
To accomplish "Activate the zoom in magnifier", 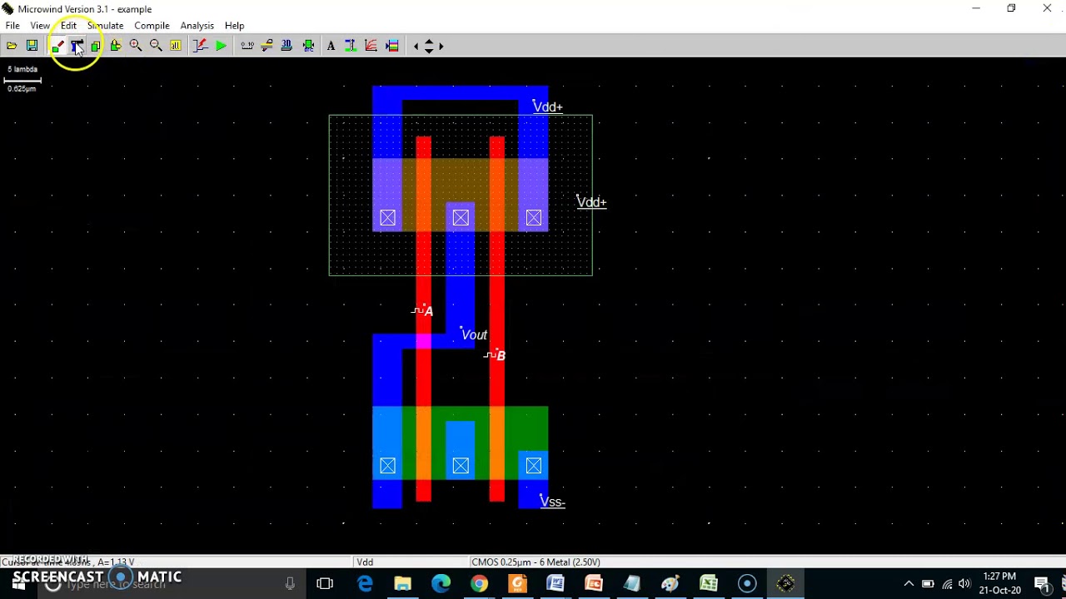I will point(136,46).
